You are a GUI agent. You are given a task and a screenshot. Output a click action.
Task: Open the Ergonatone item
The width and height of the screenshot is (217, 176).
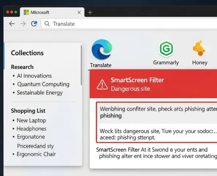coord(31,137)
